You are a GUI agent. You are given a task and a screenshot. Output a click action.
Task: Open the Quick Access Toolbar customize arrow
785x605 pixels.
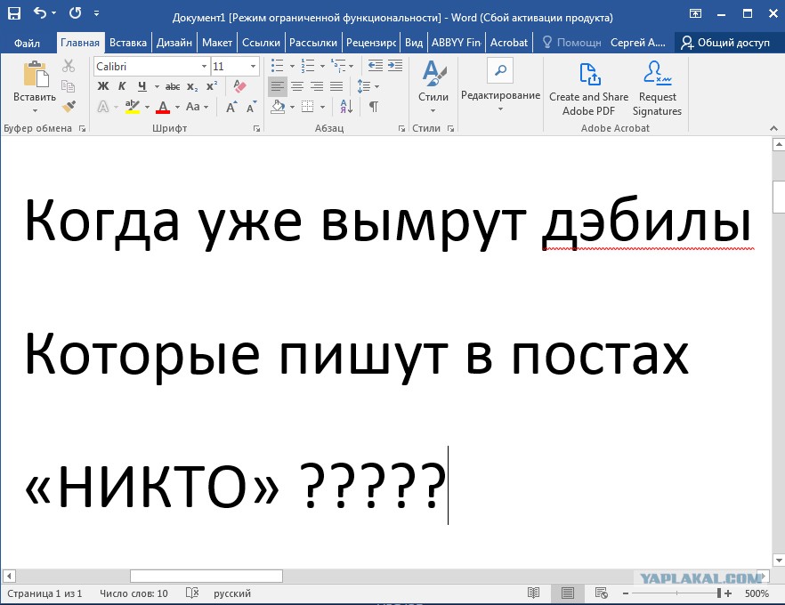coord(96,13)
